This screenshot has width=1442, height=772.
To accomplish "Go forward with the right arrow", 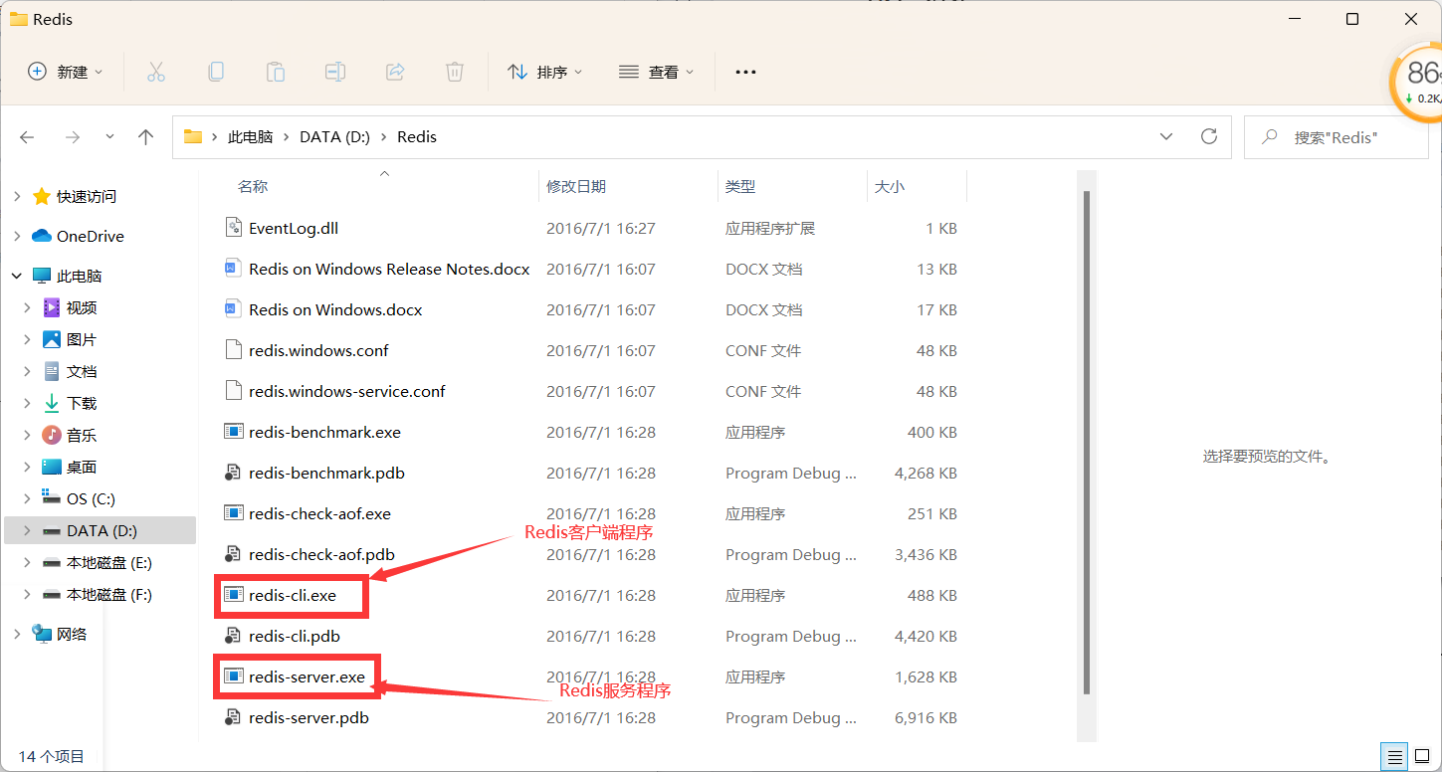I will click(72, 137).
